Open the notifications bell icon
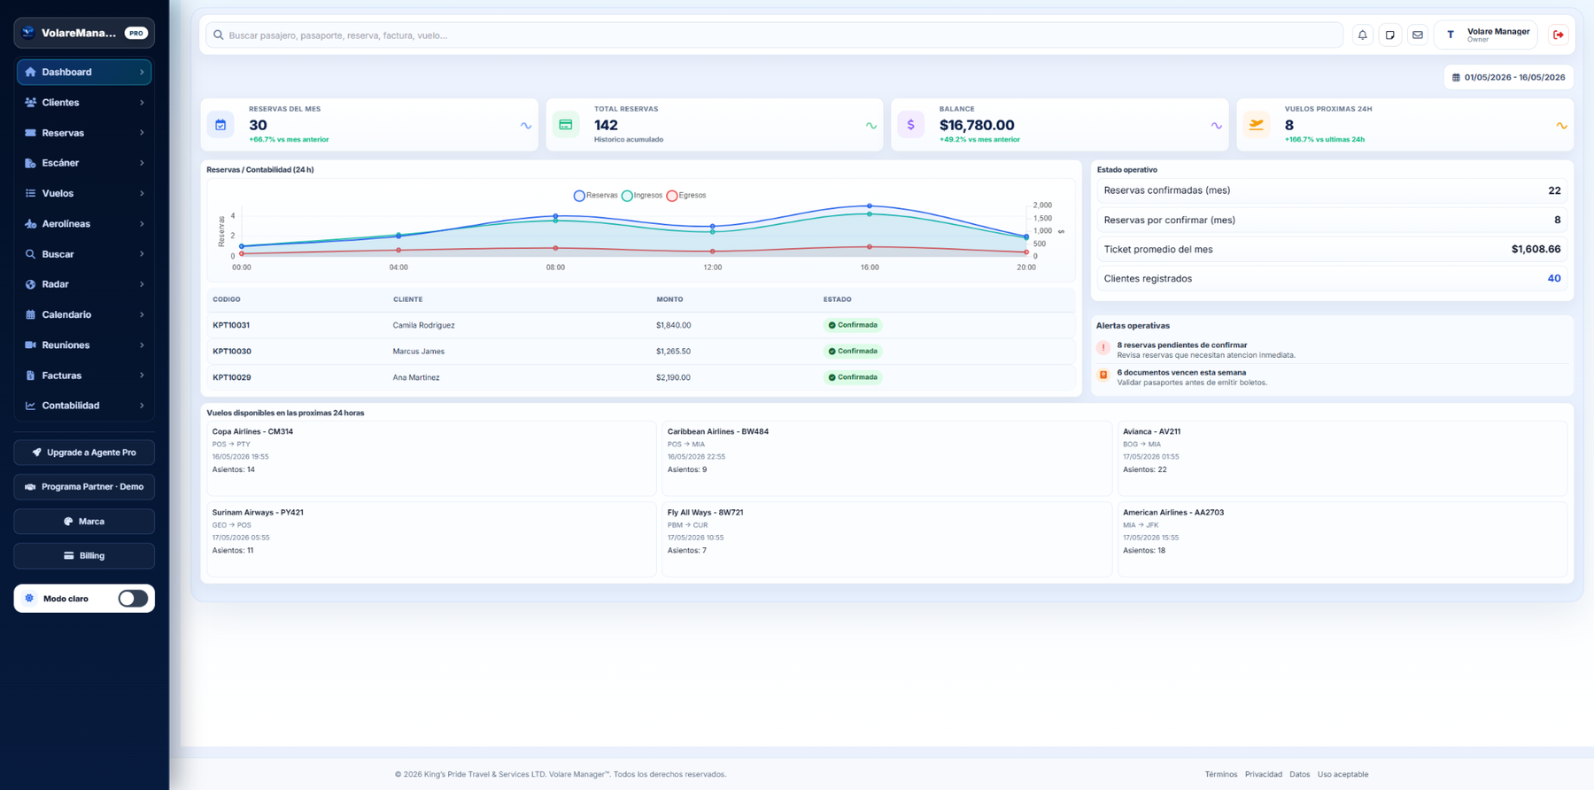 1362,35
